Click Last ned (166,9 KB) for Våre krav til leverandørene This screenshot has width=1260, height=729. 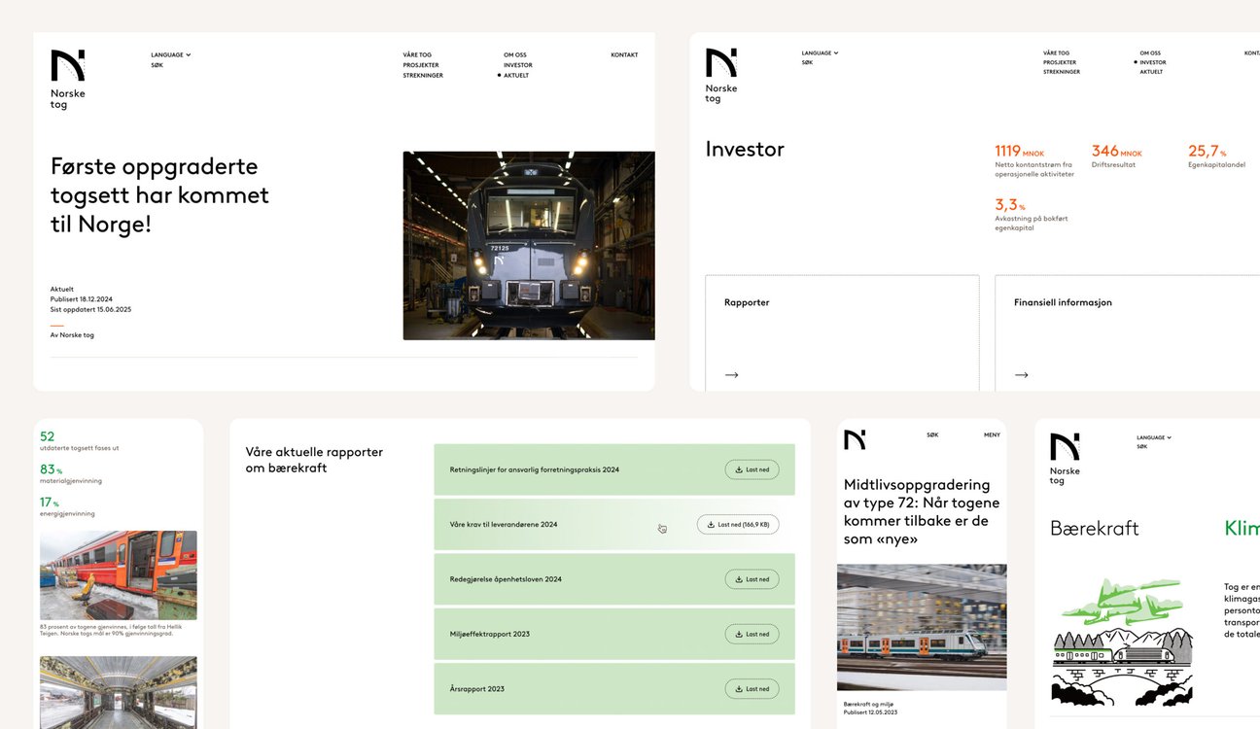coord(738,525)
